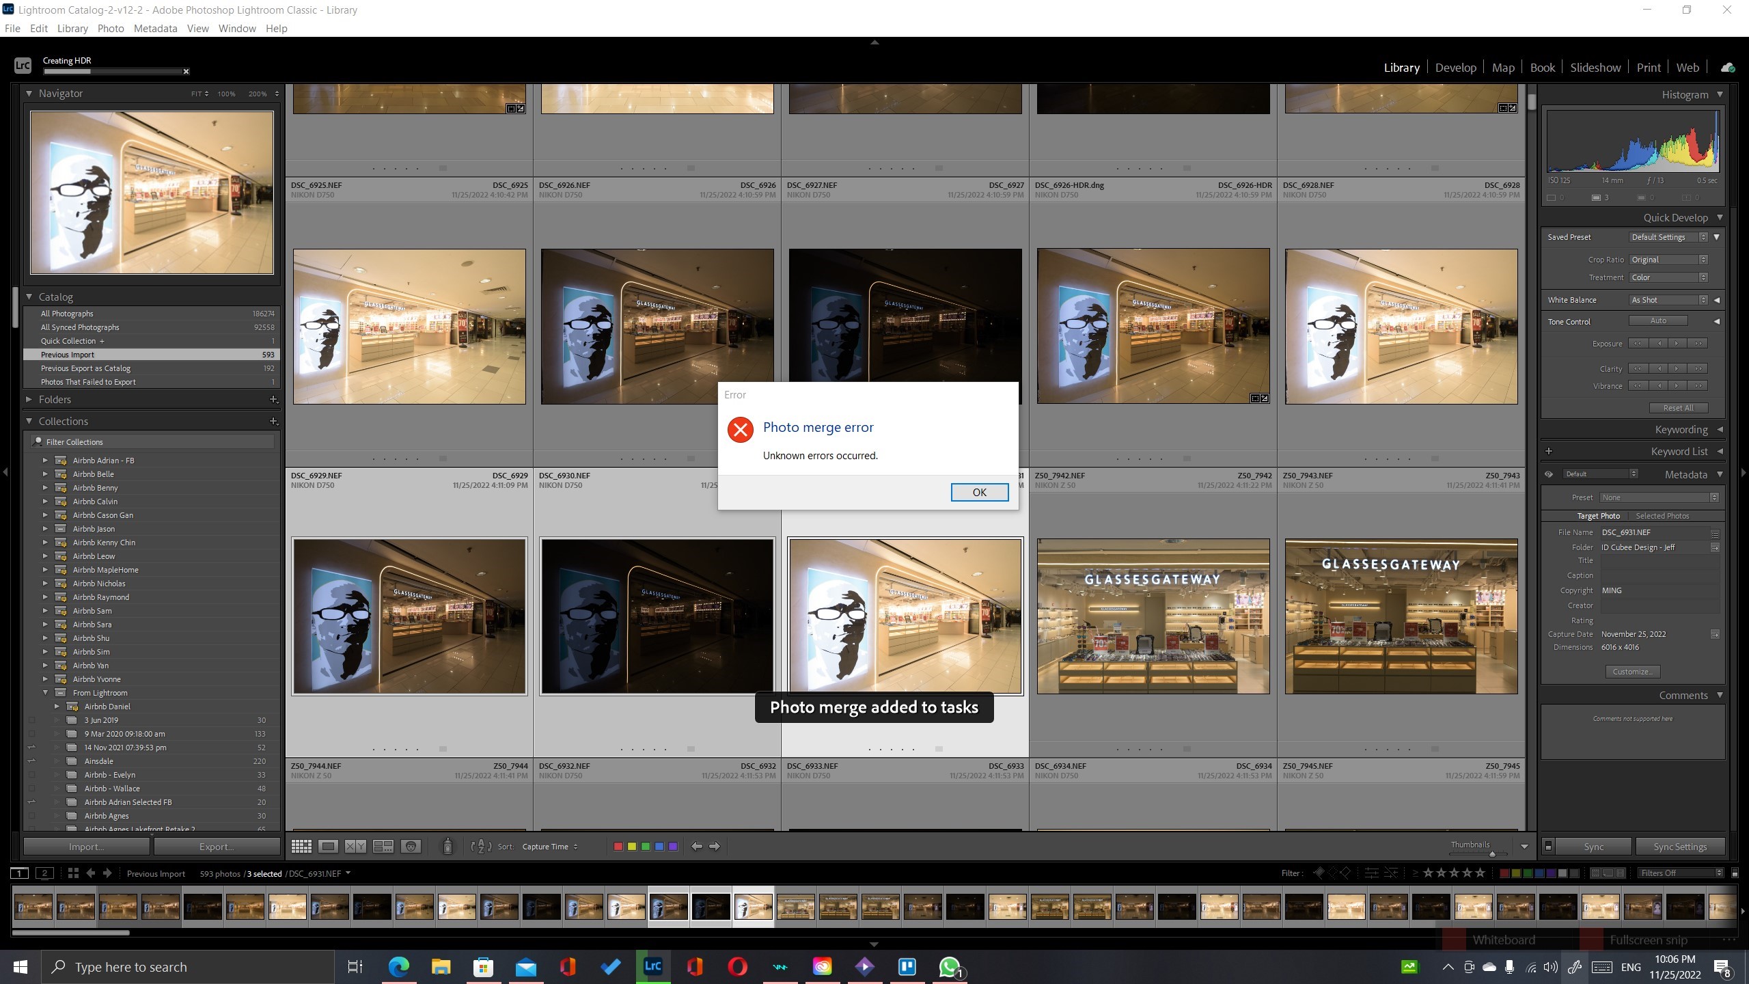The image size is (1749, 984).
Task: Open the White Balance As Shot dropdown
Action: 1667,299
